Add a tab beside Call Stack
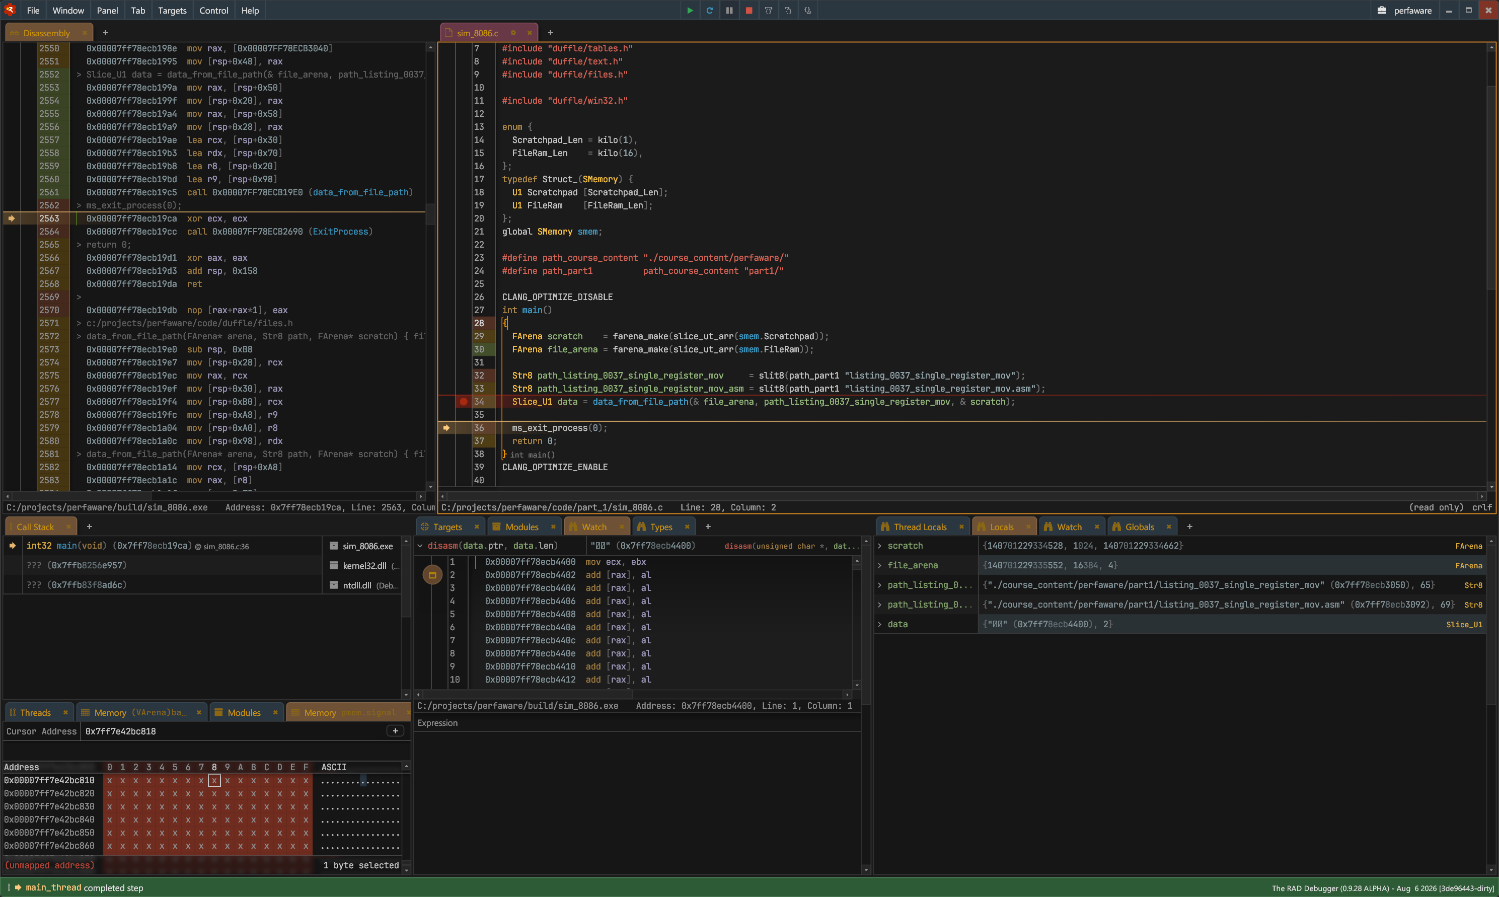The width and height of the screenshot is (1499, 897). tap(89, 527)
